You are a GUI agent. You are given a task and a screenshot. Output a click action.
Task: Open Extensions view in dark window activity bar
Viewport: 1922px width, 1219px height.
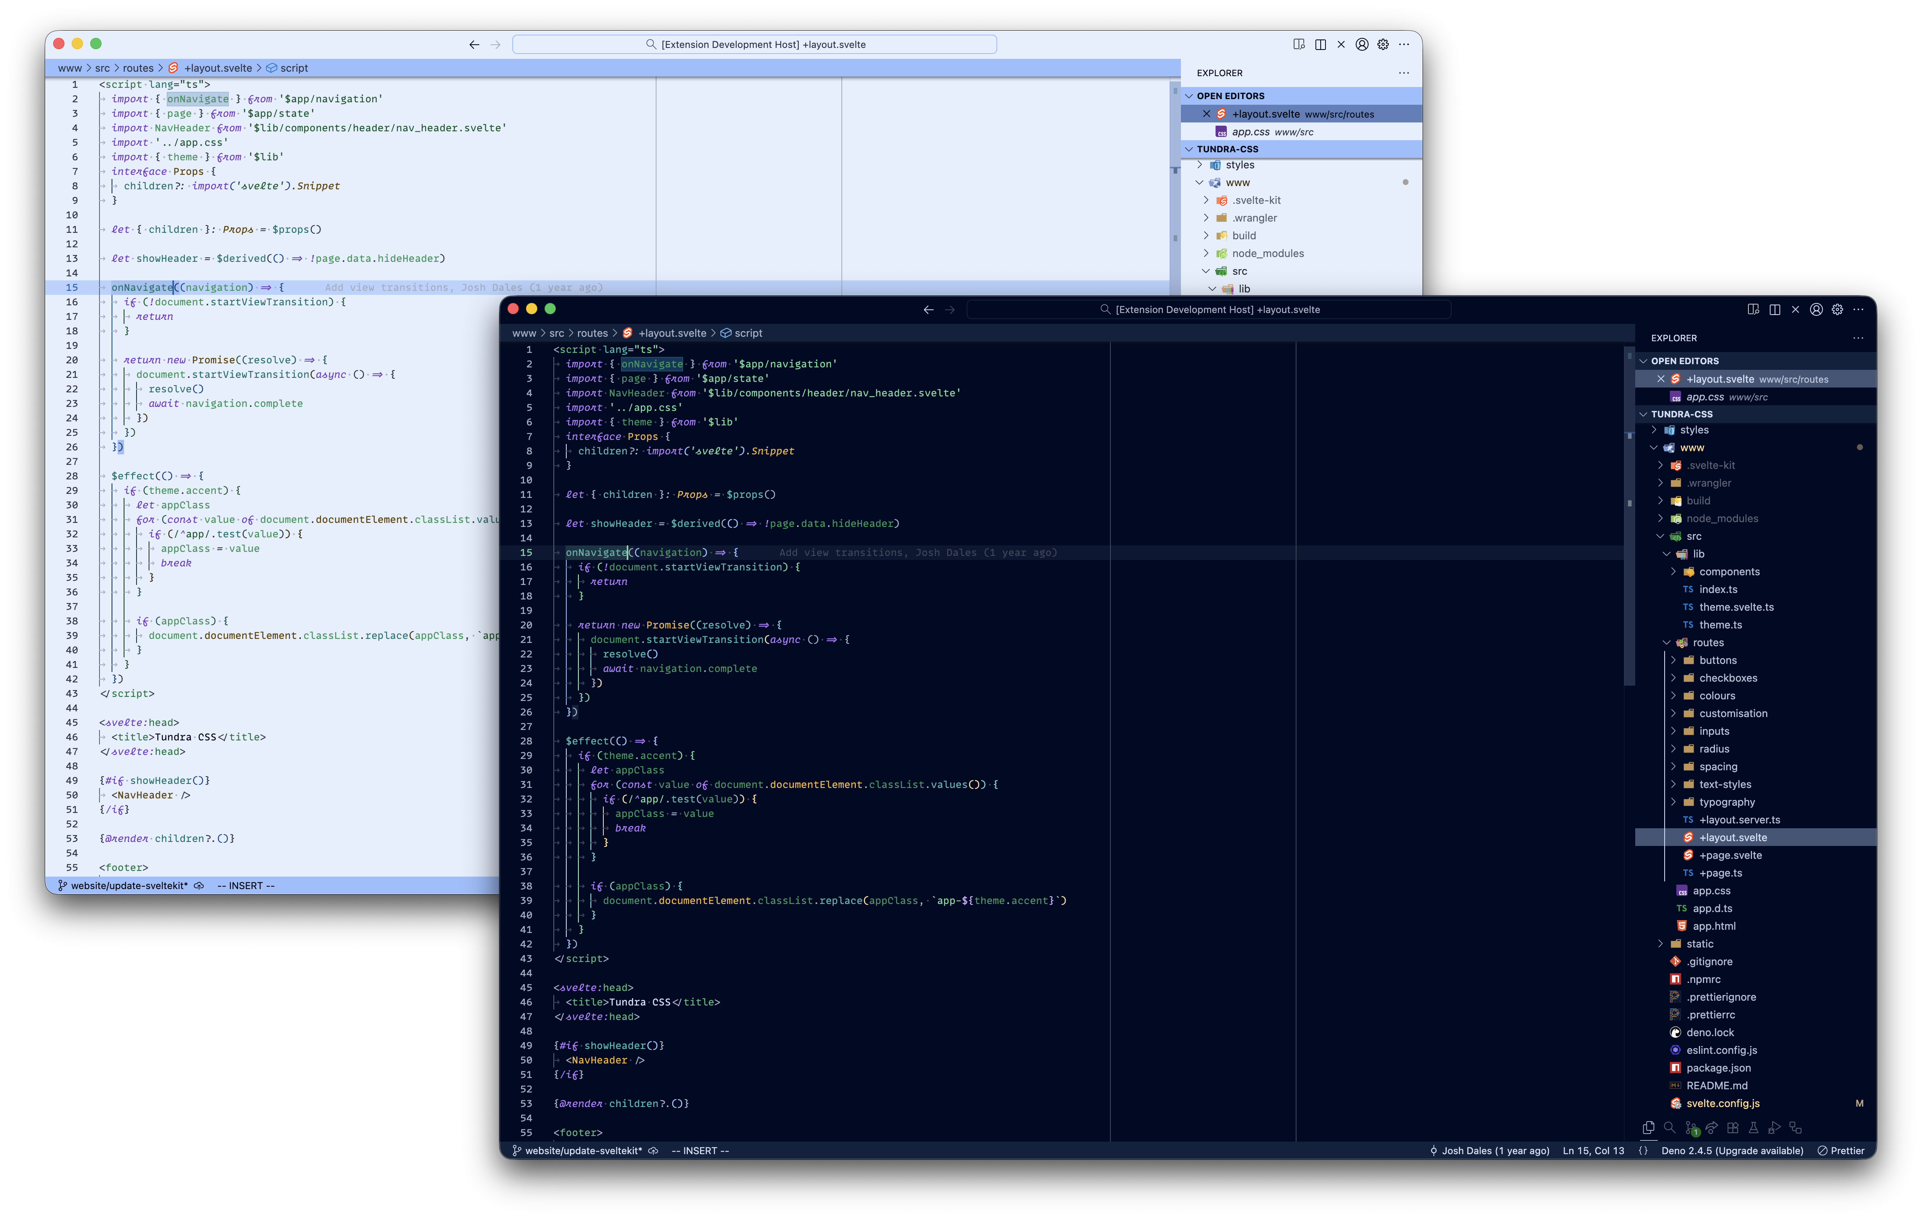[1732, 1127]
